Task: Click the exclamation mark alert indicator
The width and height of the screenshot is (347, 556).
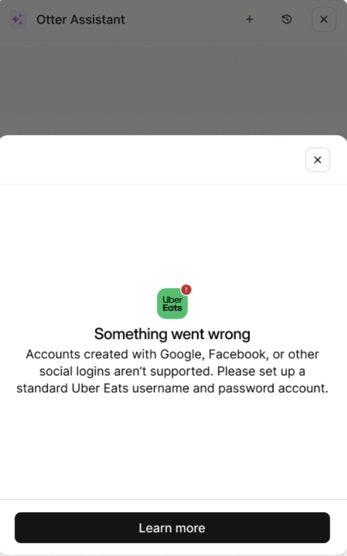Action: click(x=186, y=290)
